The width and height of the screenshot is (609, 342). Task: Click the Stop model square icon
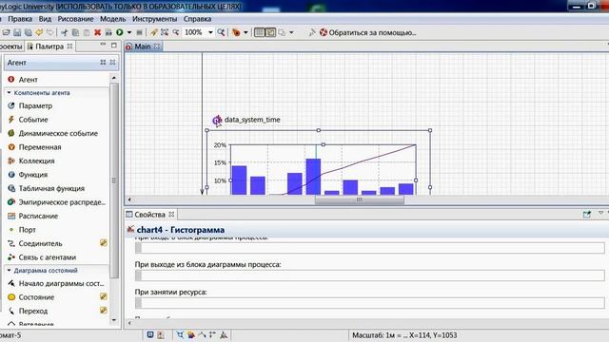pos(140,32)
